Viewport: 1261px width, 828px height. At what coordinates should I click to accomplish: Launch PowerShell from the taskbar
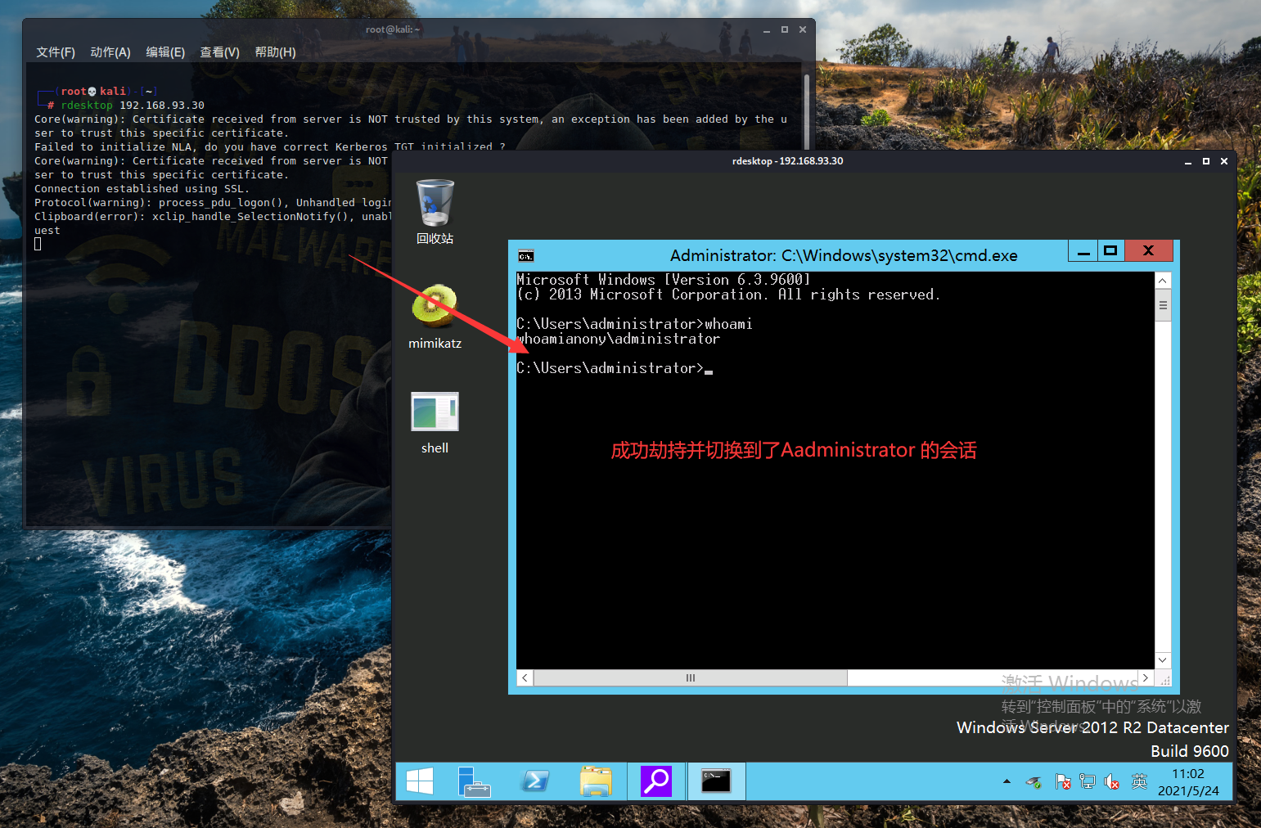click(535, 781)
